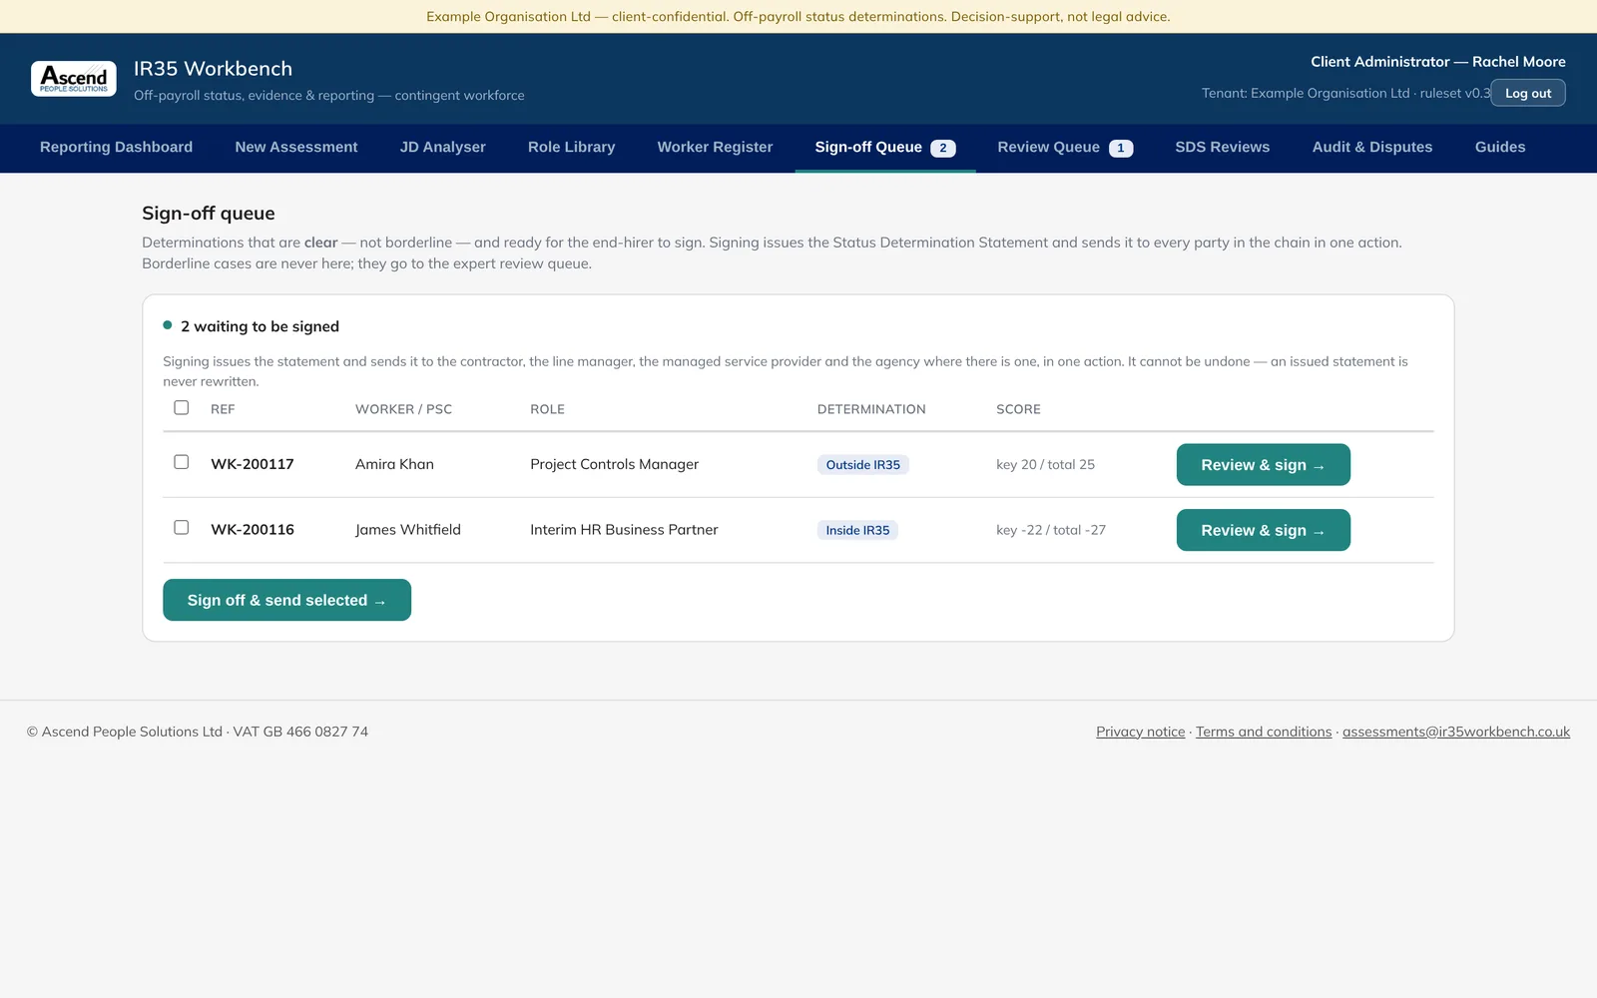Review & sign Amira Khan's determination
This screenshot has width=1597, height=998.
(x=1263, y=465)
